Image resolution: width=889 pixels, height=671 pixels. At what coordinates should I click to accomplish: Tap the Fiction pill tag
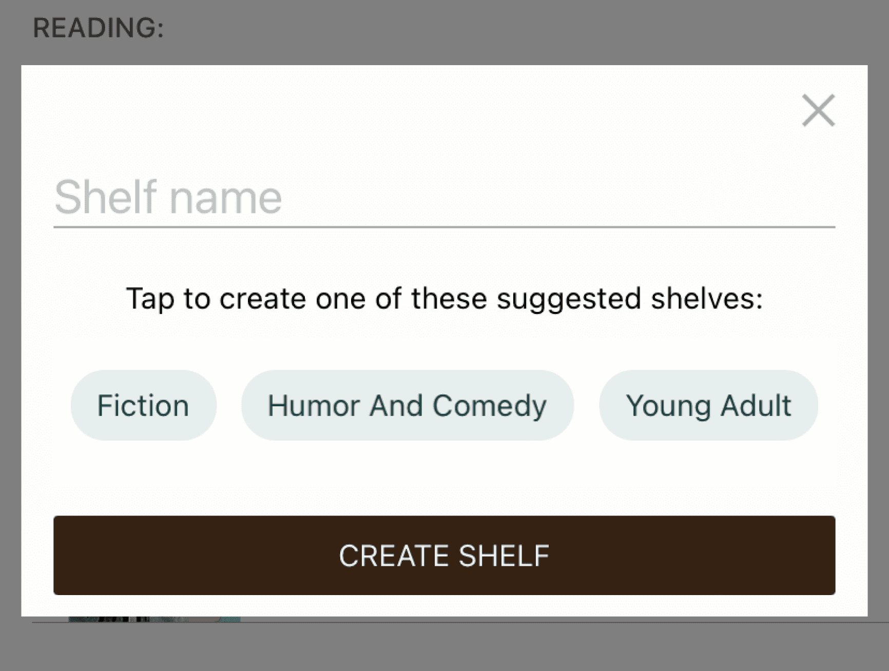(143, 405)
